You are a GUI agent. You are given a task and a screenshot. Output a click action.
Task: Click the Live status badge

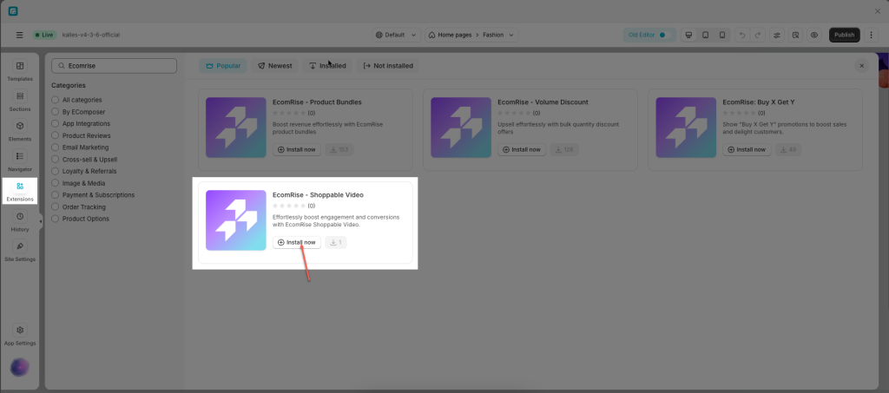pyautogui.click(x=44, y=35)
